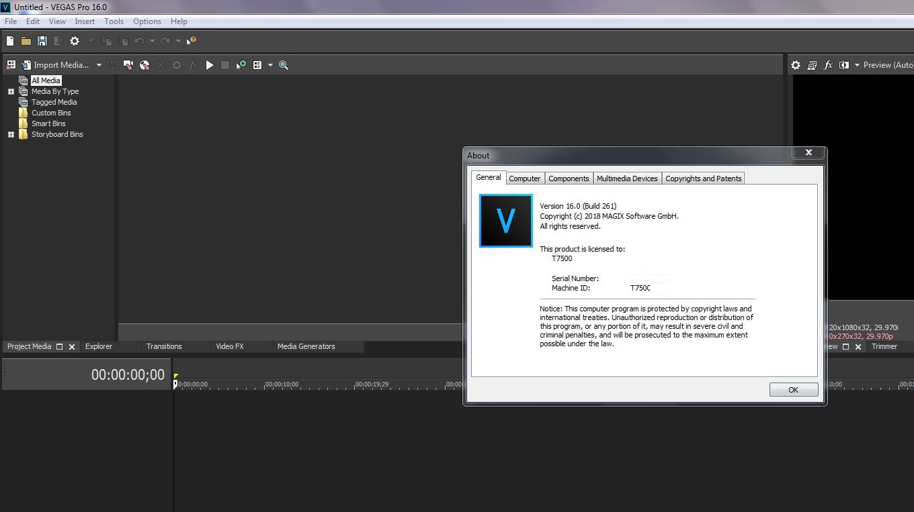Open the Help menu
The height and width of the screenshot is (512, 914).
(x=179, y=21)
